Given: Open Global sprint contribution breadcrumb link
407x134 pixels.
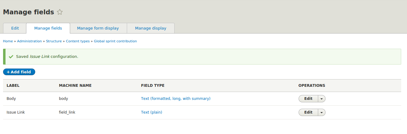Looking at the screenshot, I should pyautogui.click(x=115, y=41).
